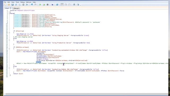Collapse the if ($DNSServerName) block at line 27
The width and height of the screenshot is (170, 96).
(x=9, y=49)
